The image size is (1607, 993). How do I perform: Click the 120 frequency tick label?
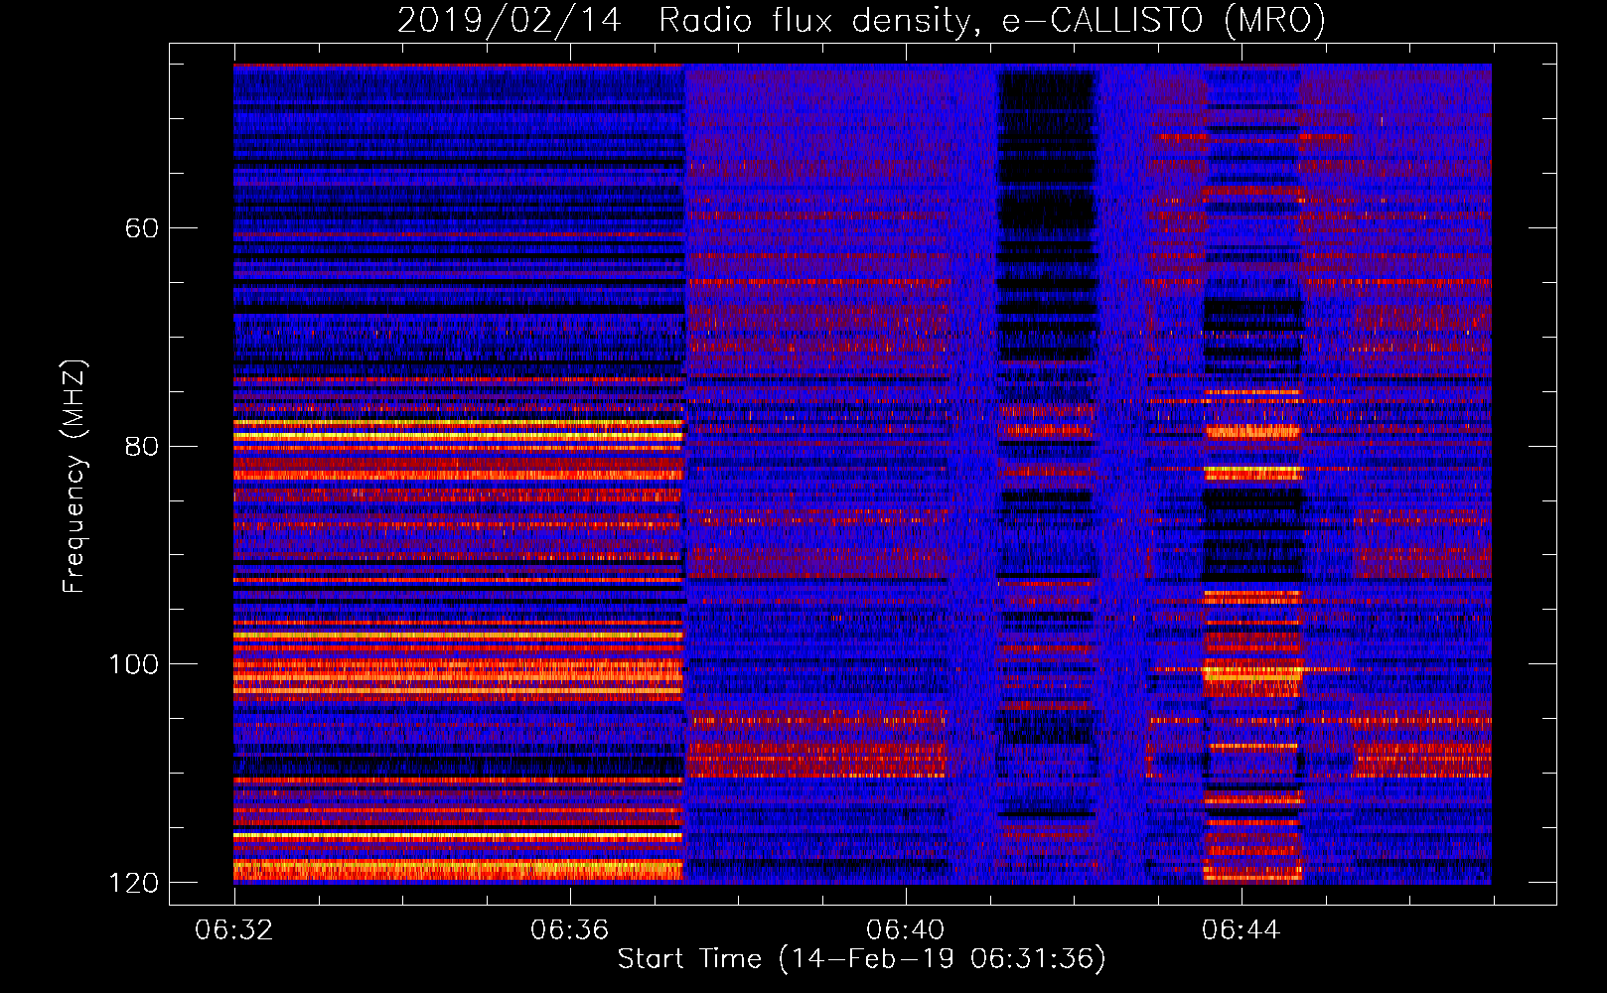(132, 883)
